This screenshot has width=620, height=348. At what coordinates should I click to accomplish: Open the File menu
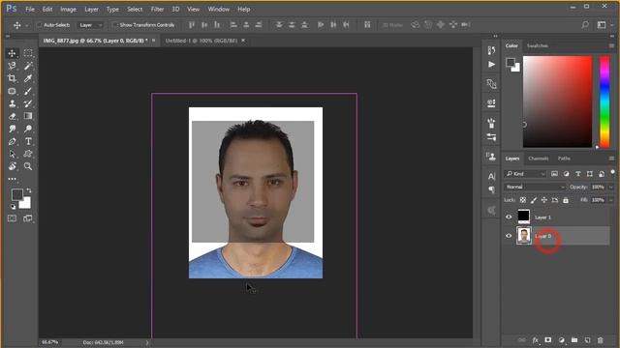tap(30, 9)
